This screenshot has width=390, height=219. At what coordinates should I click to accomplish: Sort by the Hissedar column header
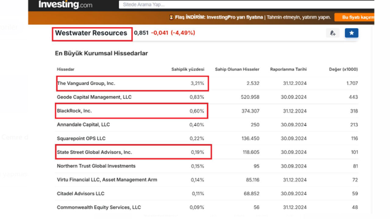66,69
